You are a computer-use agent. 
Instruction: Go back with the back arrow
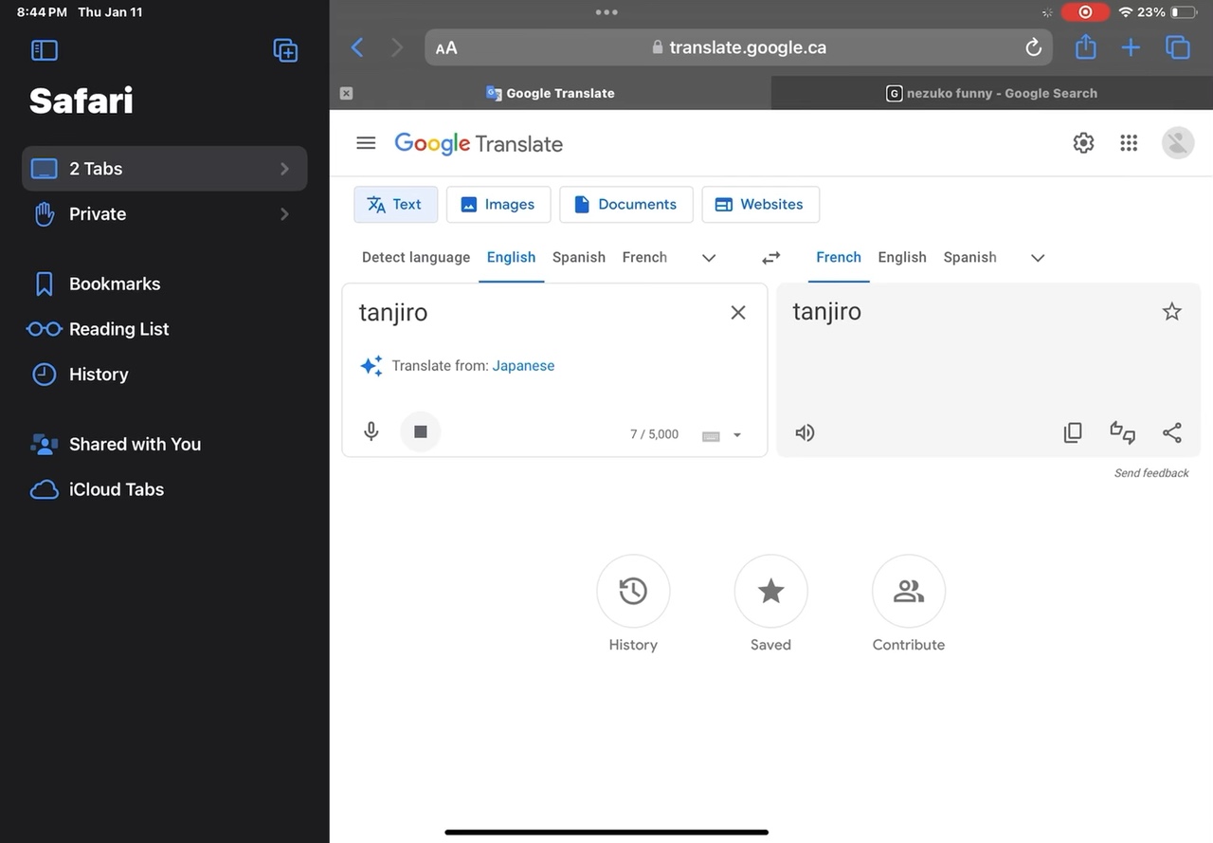click(x=357, y=47)
